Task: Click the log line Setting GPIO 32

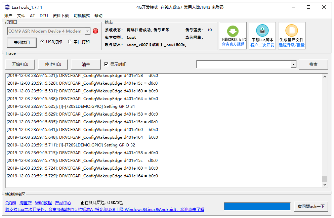Action: [x=71, y=145]
